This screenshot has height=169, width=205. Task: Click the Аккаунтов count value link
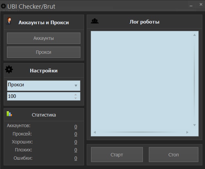pos(76,127)
